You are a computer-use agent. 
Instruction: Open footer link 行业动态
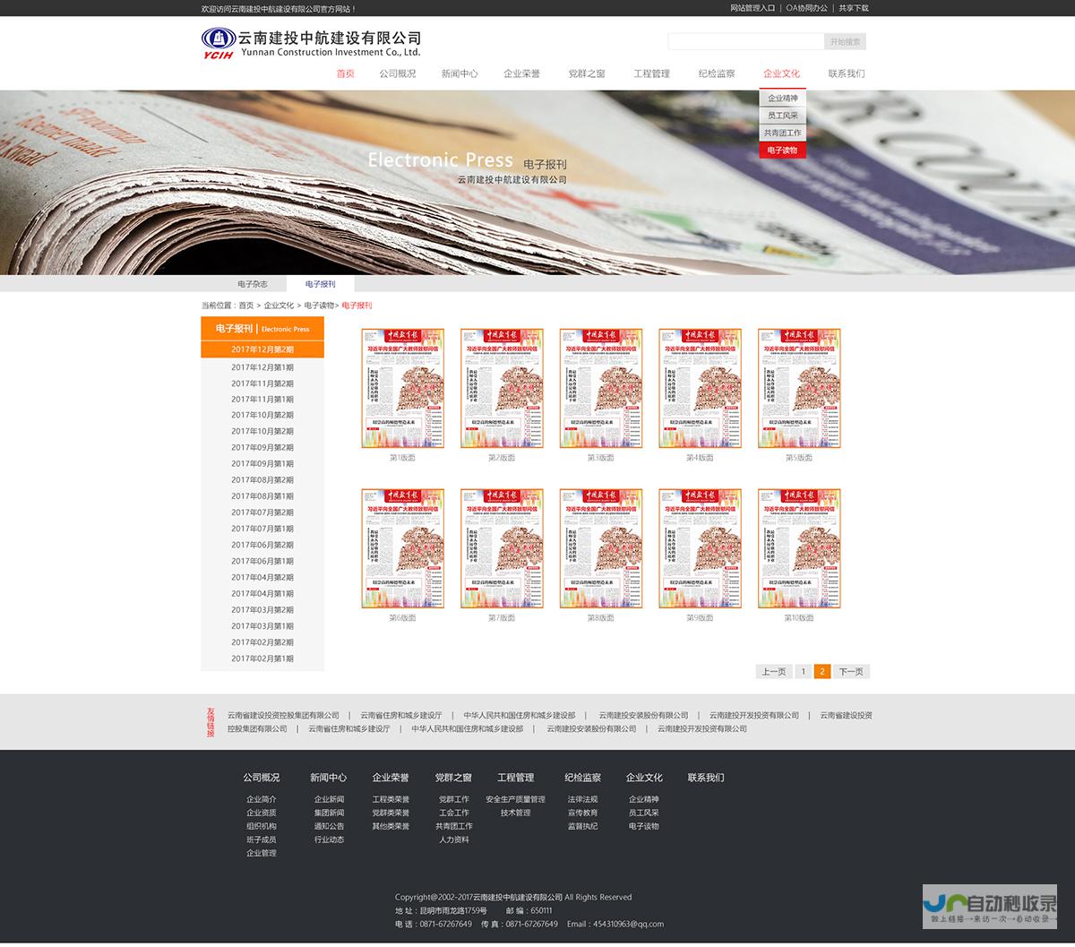pyautogui.click(x=329, y=839)
